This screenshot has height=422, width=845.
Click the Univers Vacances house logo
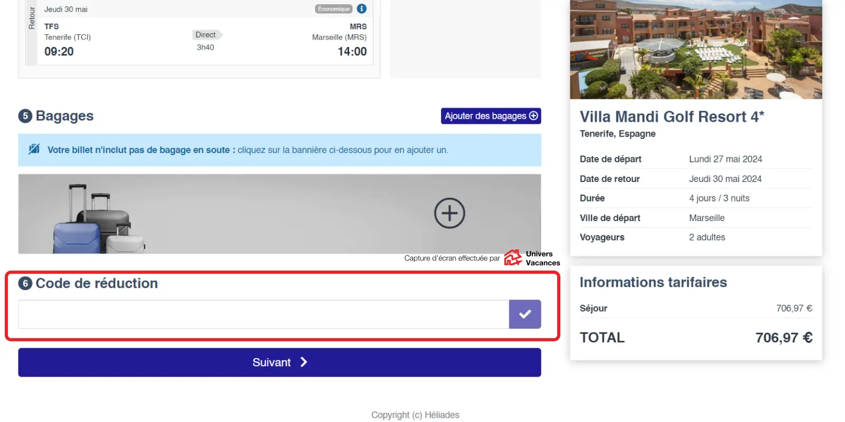[x=512, y=258]
